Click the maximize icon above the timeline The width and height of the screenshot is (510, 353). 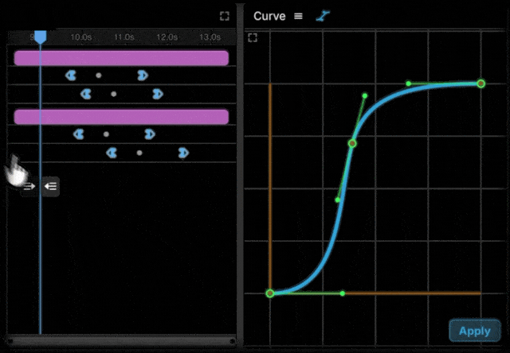pos(225,16)
